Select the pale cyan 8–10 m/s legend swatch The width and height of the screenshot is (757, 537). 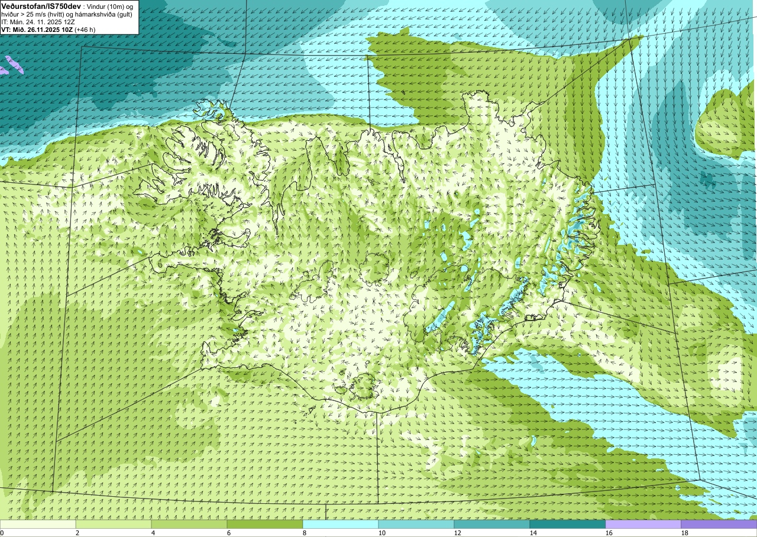tap(341, 524)
